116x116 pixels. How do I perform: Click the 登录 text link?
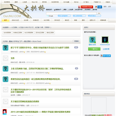click(105, 7)
